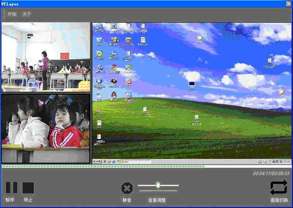Screen dimensions: 293x208
Task: Stop playback with the square stop icon
Action: [x=28, y=188]
